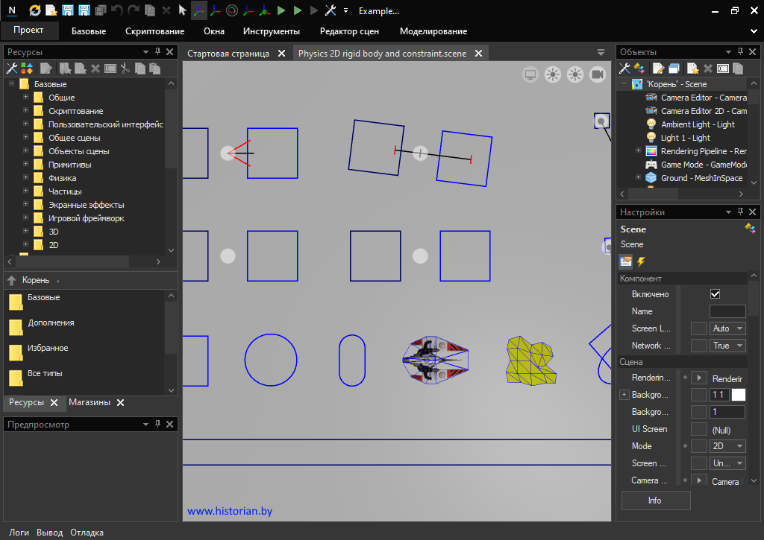
Task: Click the colored shapes icon in Ресурсы toolbar
Action: tap(27, 69)
